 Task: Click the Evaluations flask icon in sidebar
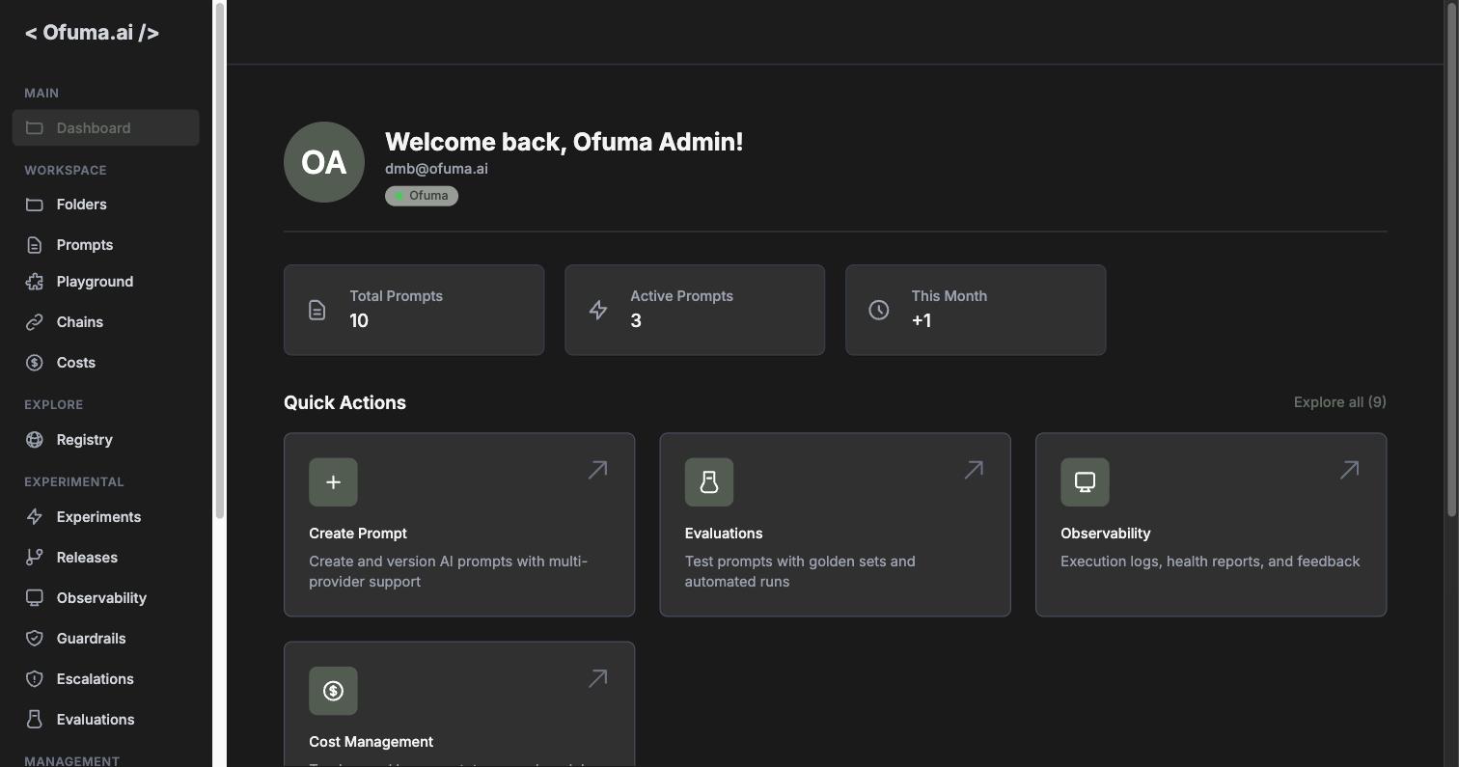(35, 720)
